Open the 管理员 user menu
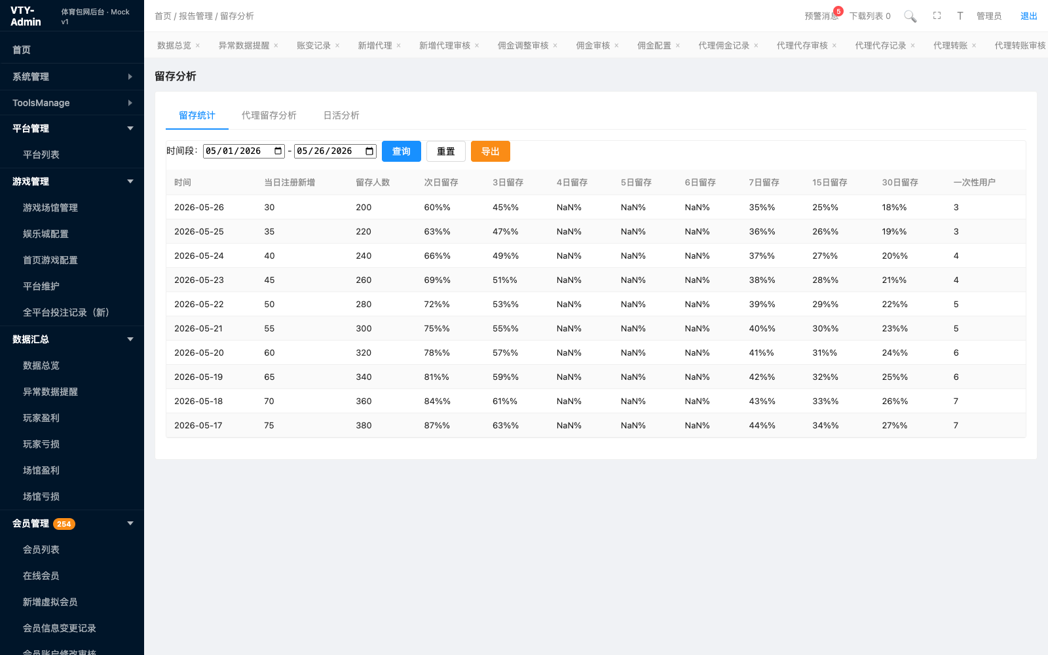The image size is (1048, 655). click(x=989, y=16)
